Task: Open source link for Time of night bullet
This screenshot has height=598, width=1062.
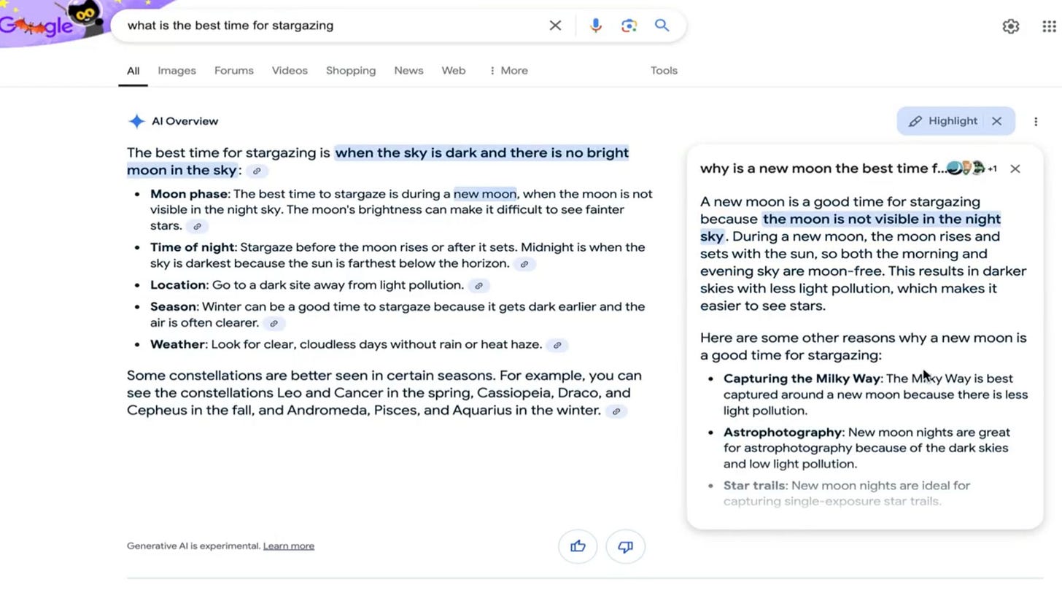Action: coord(524,264)
